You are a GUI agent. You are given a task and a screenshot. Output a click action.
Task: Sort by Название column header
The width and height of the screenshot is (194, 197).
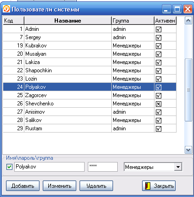68,21
